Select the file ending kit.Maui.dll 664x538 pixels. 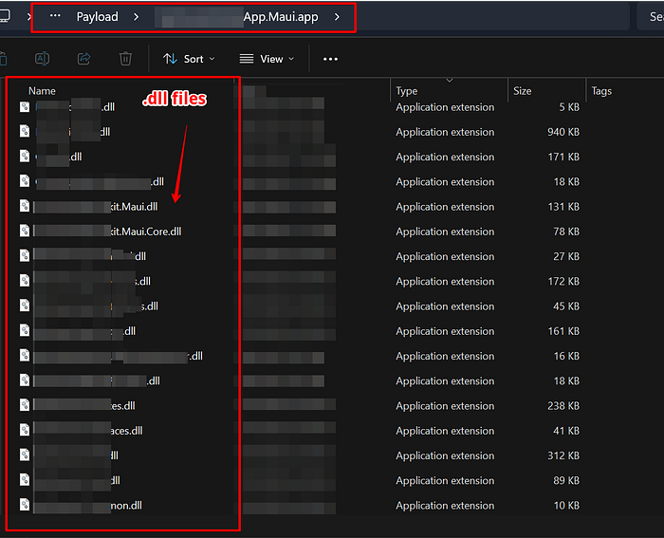point(95,207)
